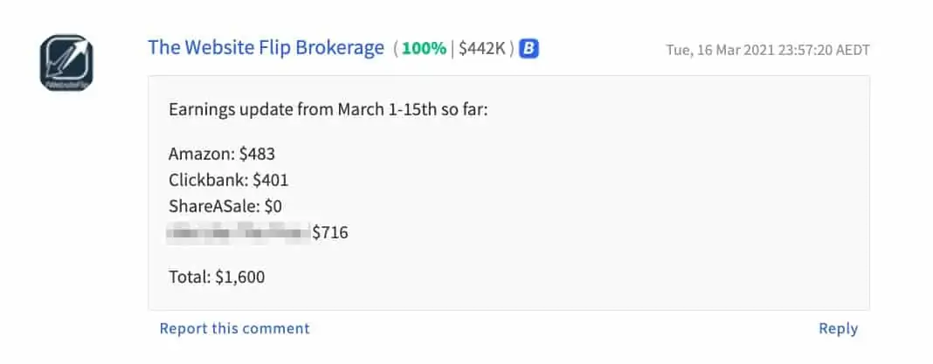The width and height of the screenshot is (933, 364).
Task: Click empty area of the gray comment box
Action: (625, 196)
